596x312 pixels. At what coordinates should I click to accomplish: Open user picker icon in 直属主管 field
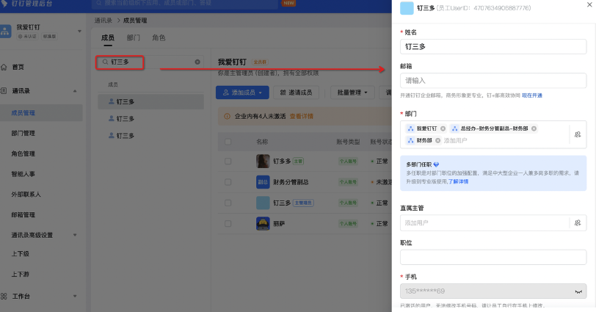(x=578, y=222)
